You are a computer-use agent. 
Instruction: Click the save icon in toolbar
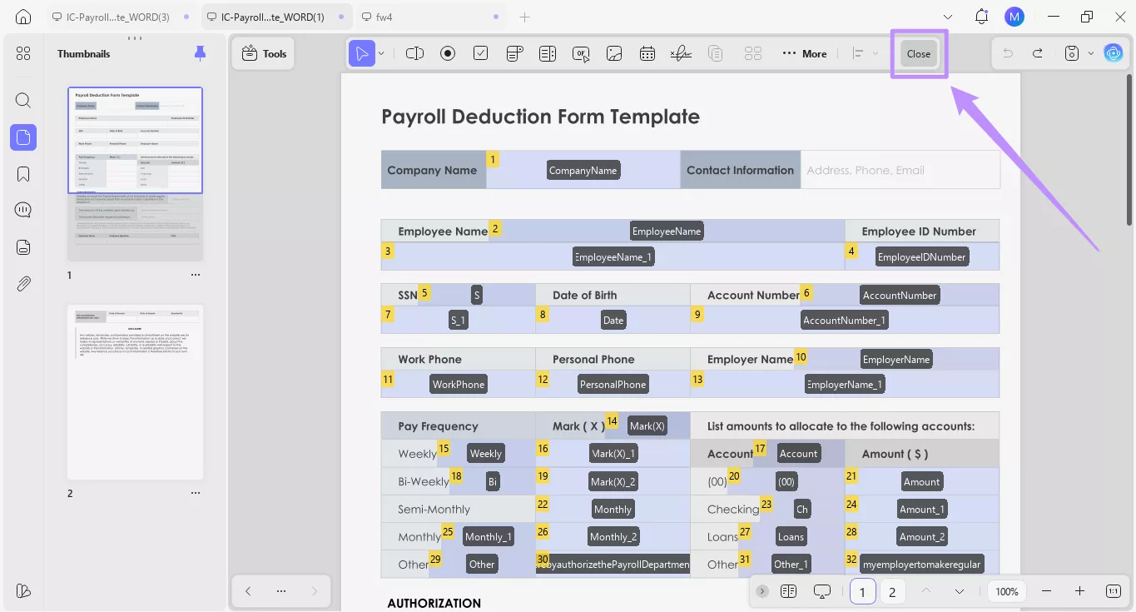pos(1072,53)
